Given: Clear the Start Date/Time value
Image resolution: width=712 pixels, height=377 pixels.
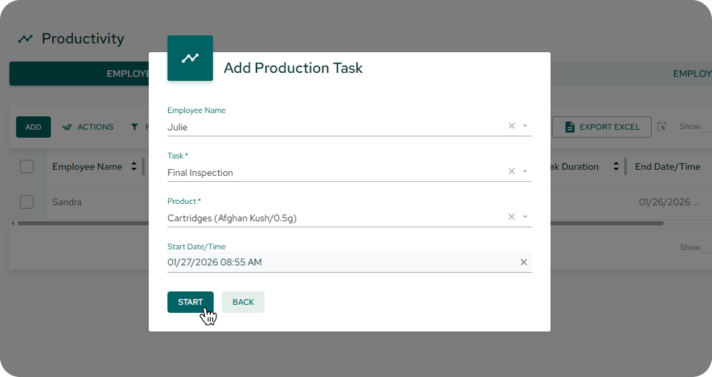Looking at the screenshot, I should (524, 262).
